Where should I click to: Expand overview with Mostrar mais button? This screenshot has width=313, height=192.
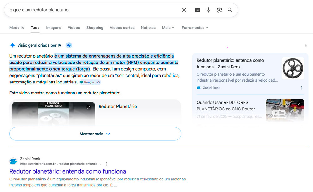click(x=95, y=134)
